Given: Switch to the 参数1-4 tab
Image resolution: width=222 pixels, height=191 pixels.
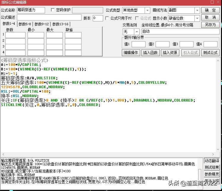Looking at the screenshot, I should (x=9, y=24).
